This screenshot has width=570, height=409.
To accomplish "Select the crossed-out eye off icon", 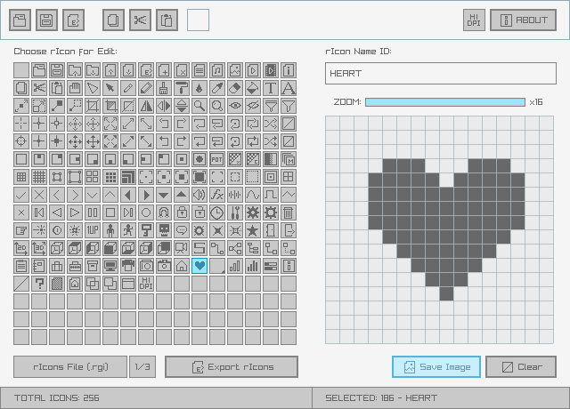I will pos(253,106).
